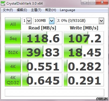
Task: Select 4K QD32 read result 0.645
Action: click(x=42, y=80)
